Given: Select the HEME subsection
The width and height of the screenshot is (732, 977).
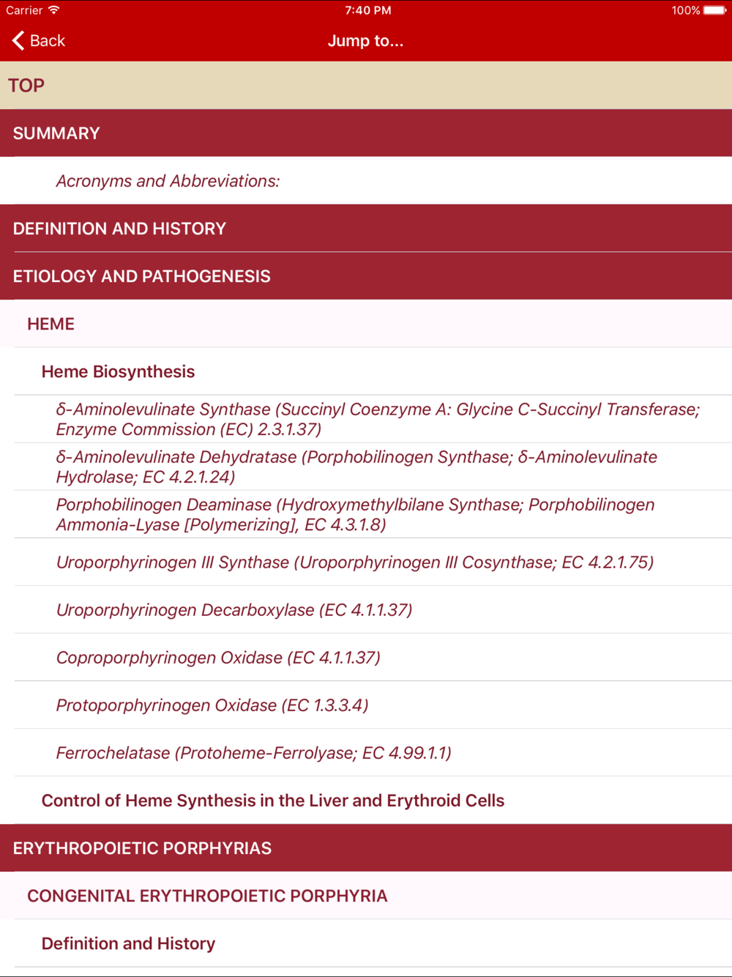Looking at the screenshot, I should click(366, 324).
